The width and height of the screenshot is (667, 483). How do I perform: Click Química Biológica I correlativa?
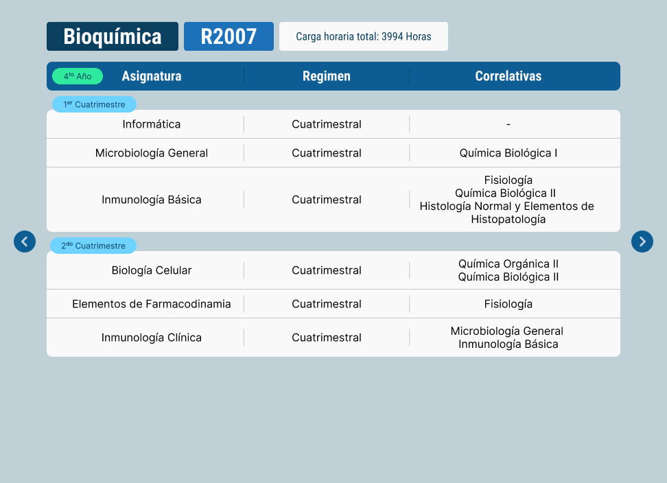(508, 153)
